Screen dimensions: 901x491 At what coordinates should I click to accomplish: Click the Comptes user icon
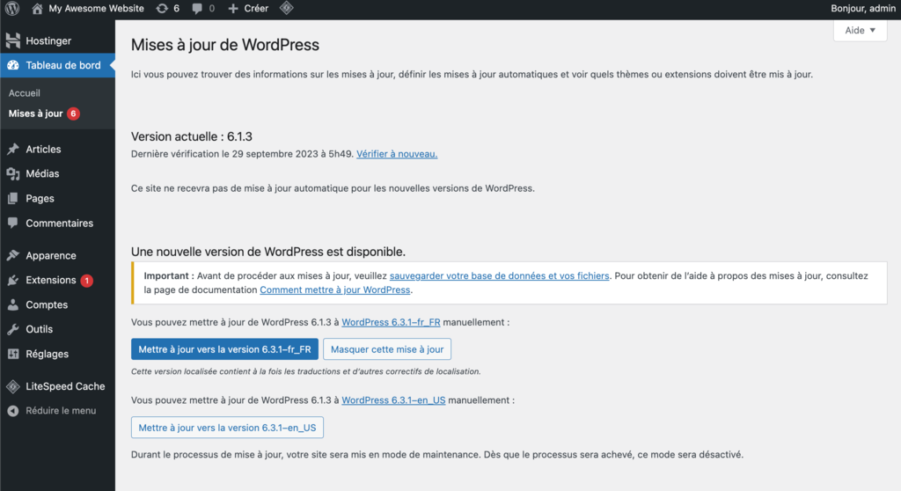click(12, 304)
